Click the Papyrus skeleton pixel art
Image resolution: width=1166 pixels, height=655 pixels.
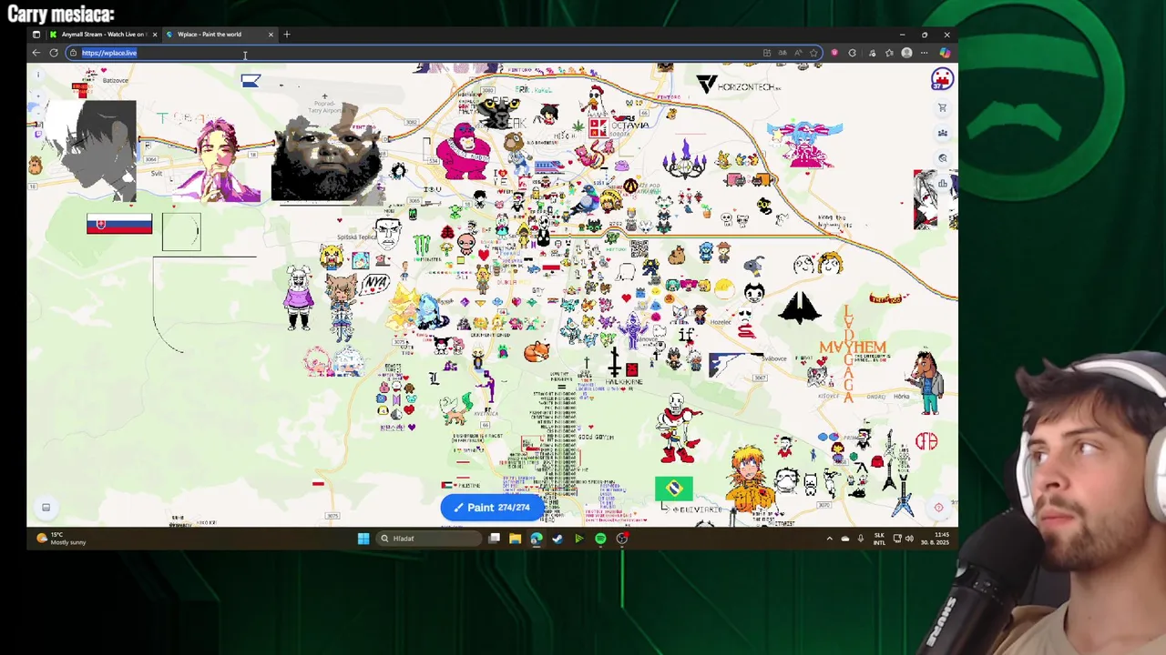click(x=679, y=427)
